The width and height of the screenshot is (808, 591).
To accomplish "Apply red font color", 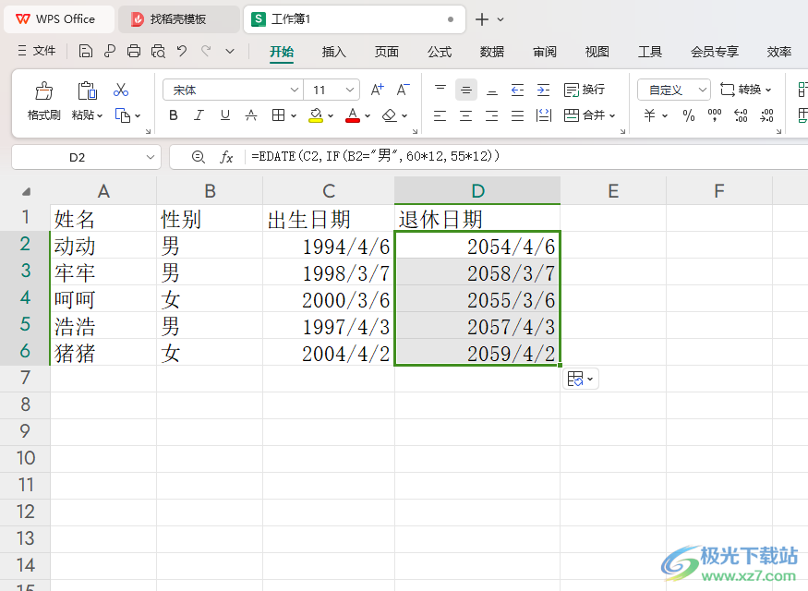I will point(353,115).
